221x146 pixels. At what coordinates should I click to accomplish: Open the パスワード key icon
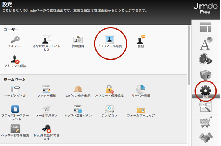(15, 40)
